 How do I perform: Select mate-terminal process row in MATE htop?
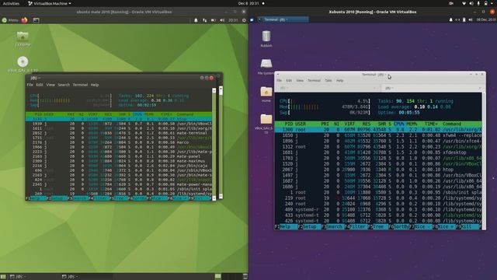[x=119, y=133]
